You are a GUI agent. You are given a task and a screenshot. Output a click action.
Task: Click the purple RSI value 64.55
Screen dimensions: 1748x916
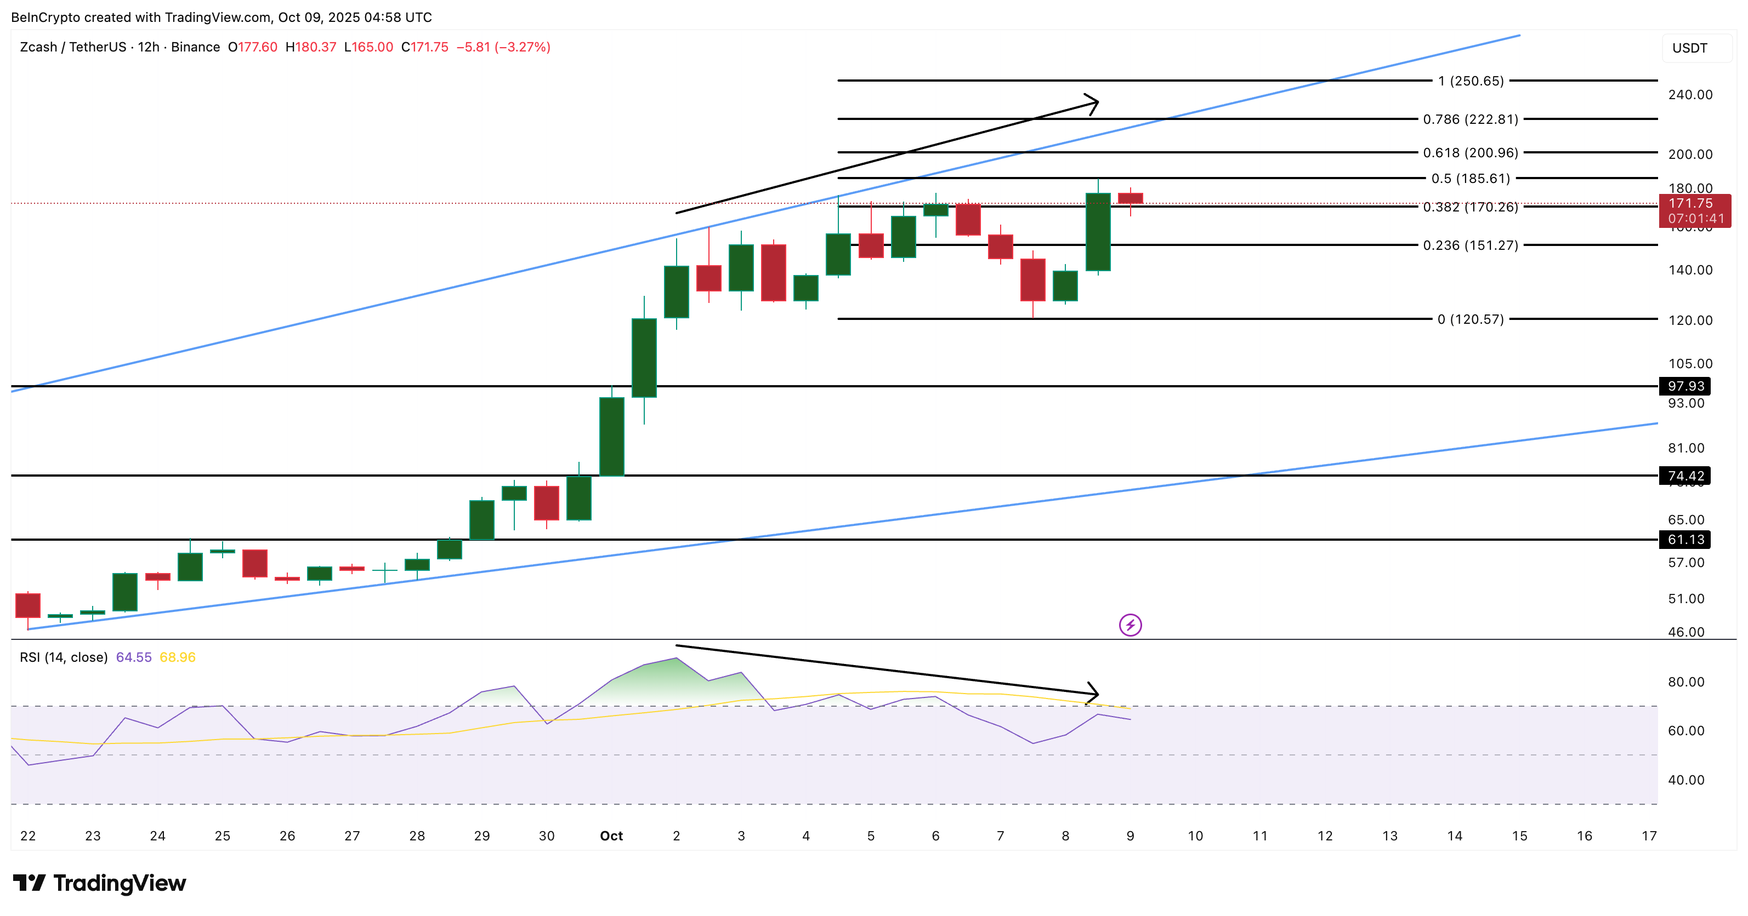(x=134, y=657)
